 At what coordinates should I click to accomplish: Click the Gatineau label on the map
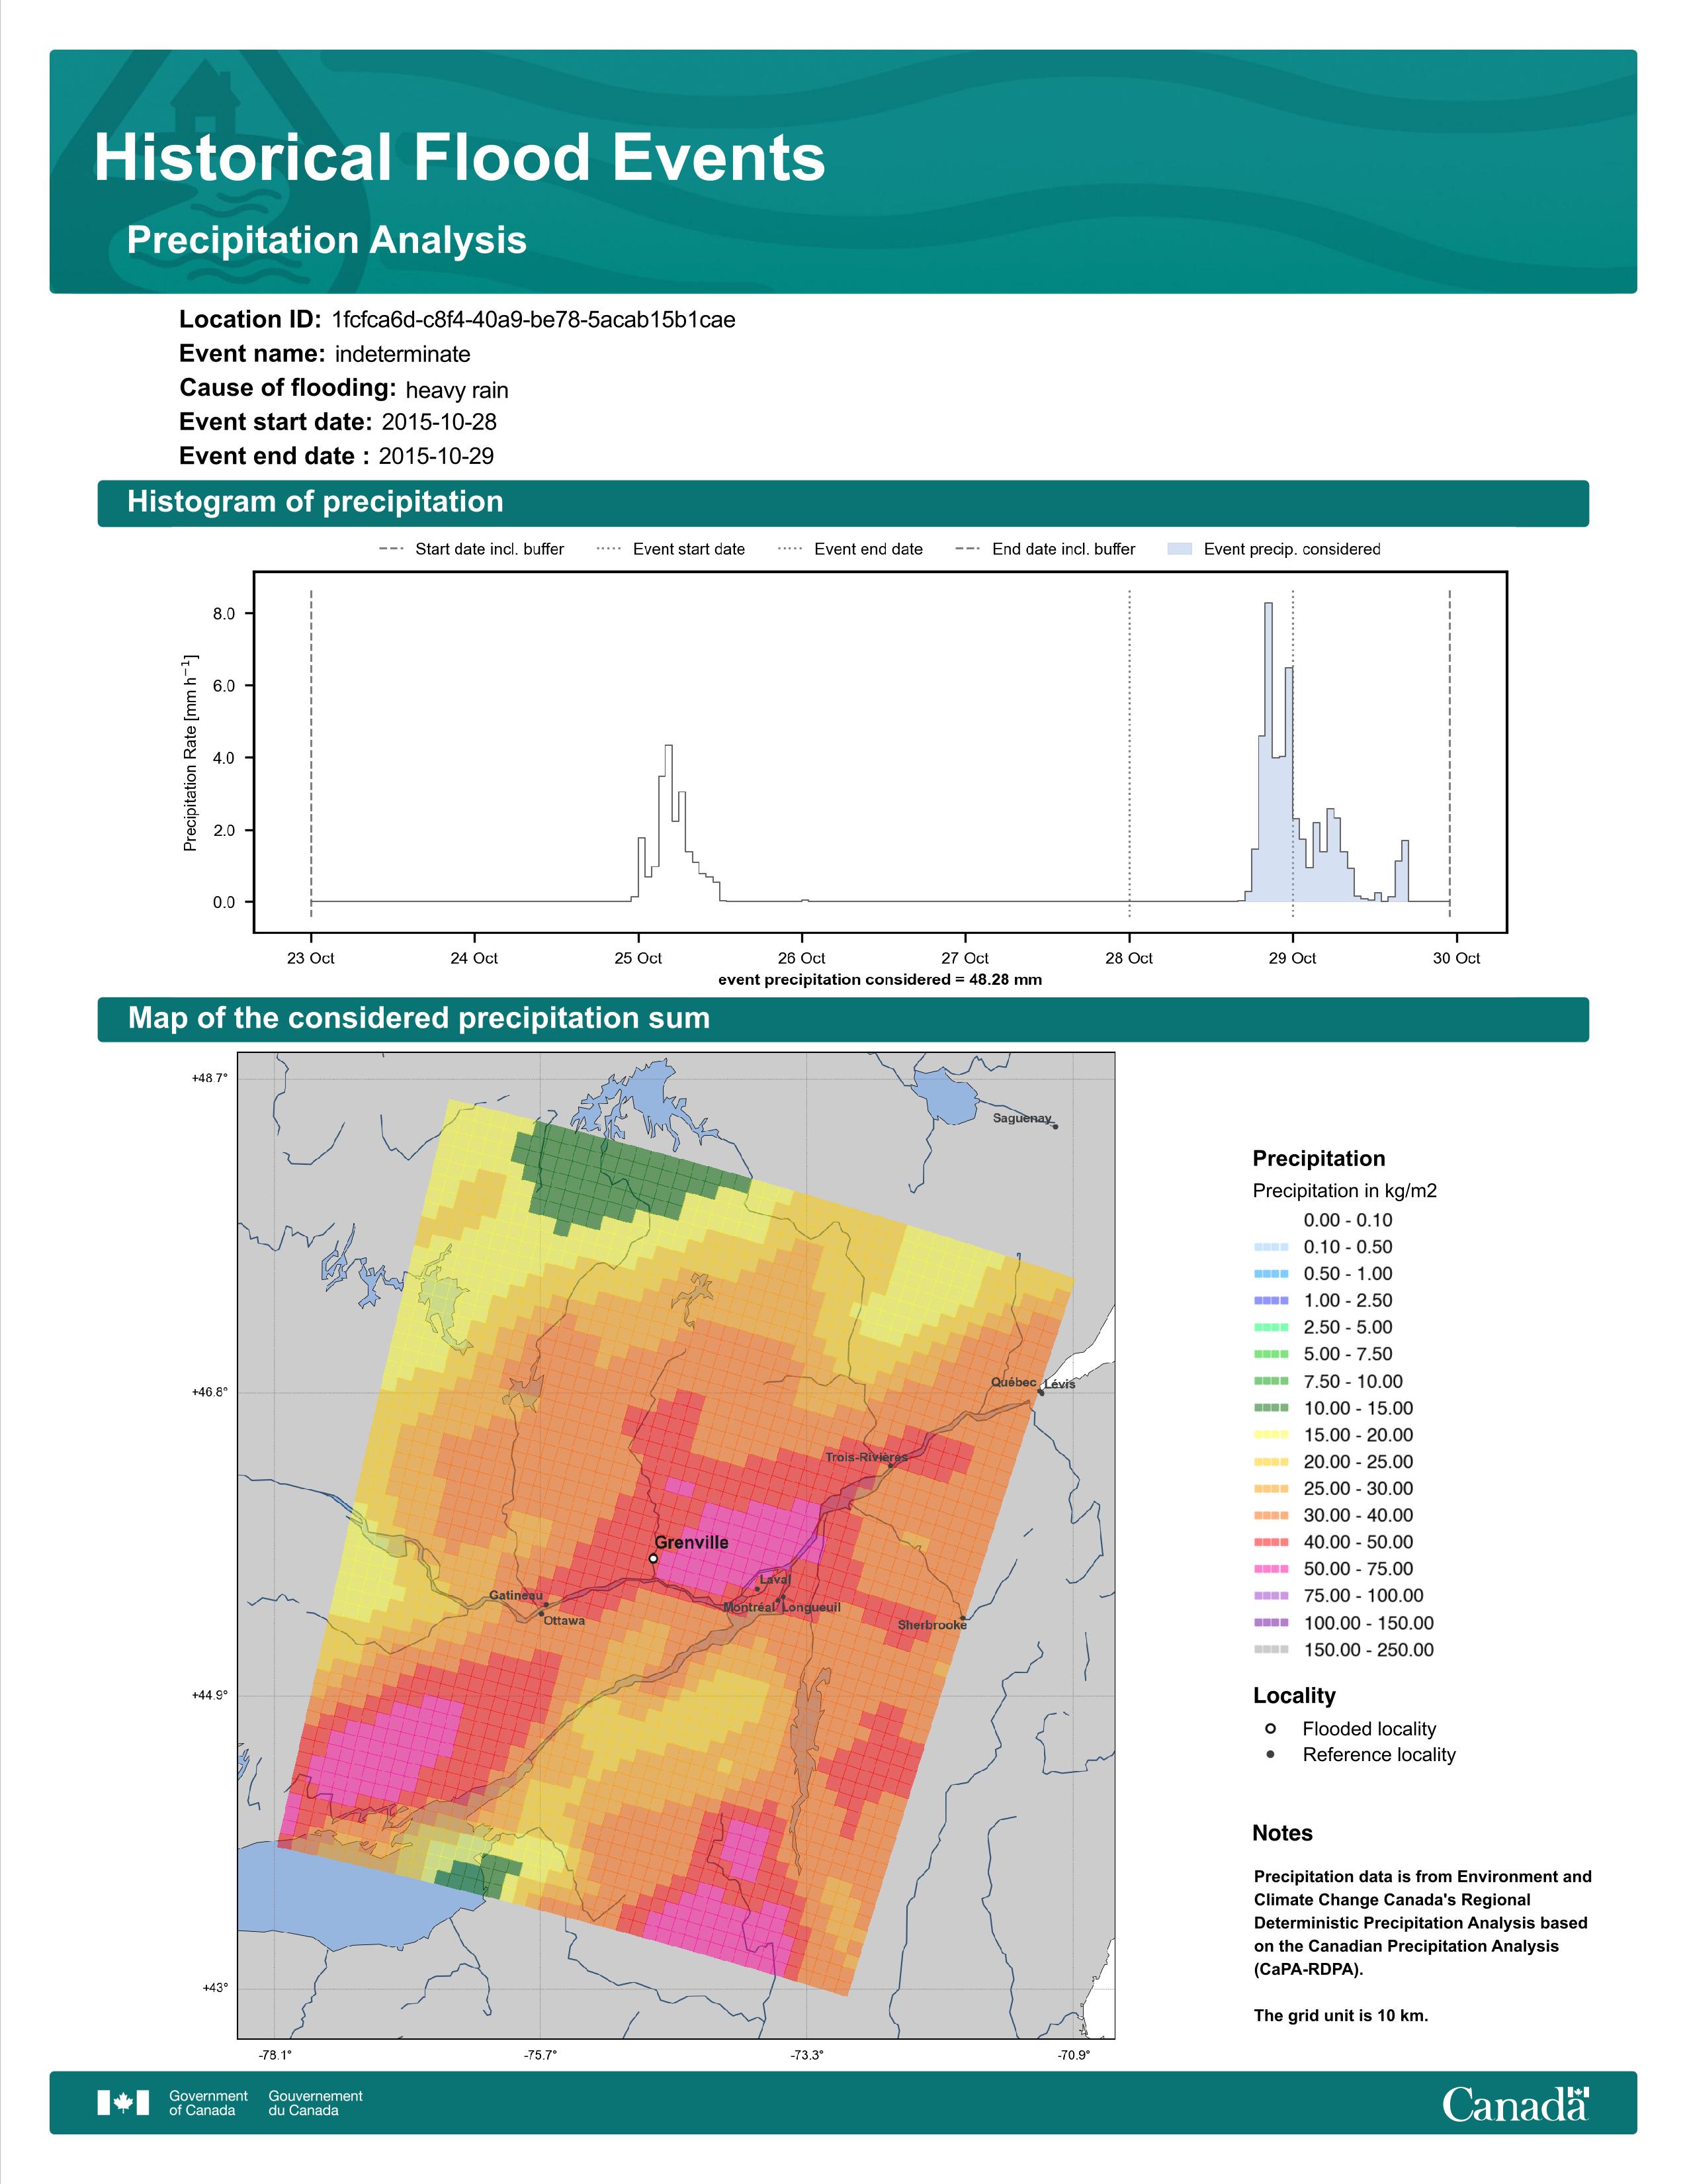[x=516, y=1595]
